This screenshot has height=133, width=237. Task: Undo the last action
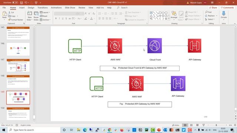(26, 3)
